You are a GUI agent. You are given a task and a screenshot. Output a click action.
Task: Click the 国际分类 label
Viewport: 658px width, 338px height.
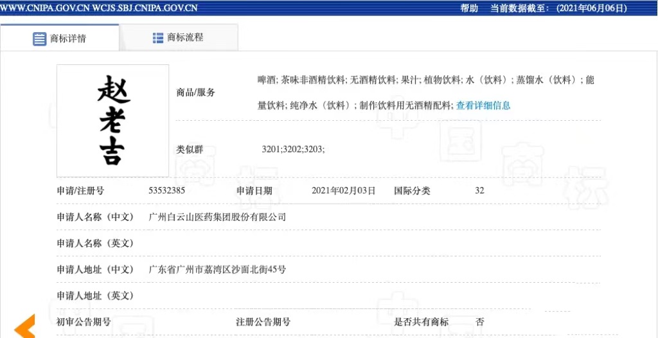412,191
